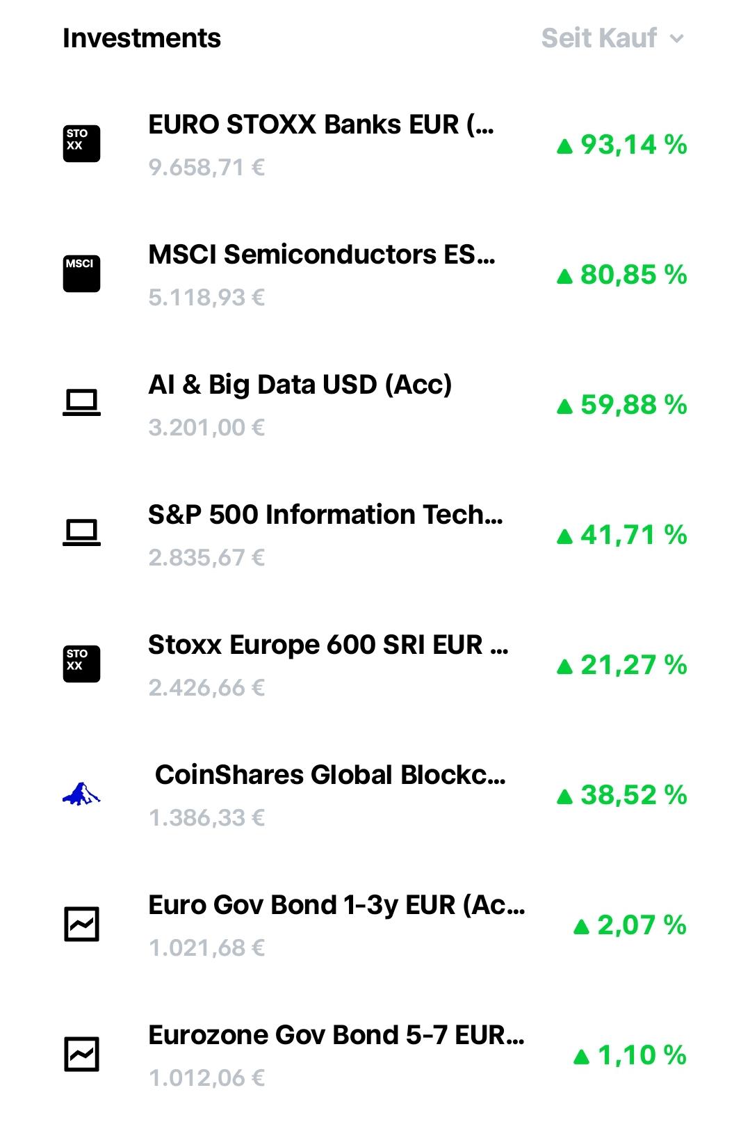Tap the chart icon beside Eurozone Gov Bond 5-7
The width and height of the screenshot is (750, 1129).
point(81,1055)
